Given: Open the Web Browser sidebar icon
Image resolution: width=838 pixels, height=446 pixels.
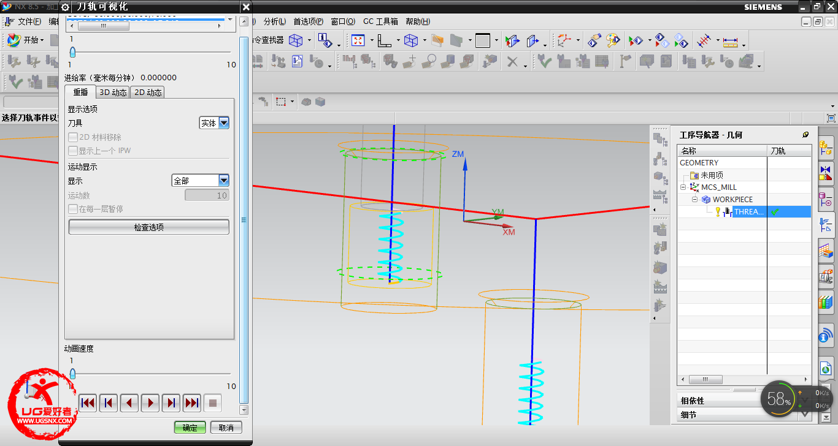Looking at the screenshot, I should 826,369.
